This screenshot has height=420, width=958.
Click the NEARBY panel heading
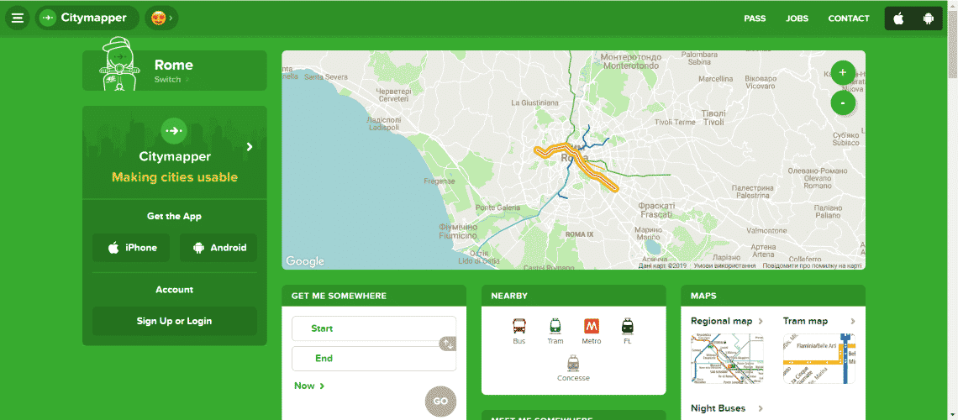click(509, 296)
